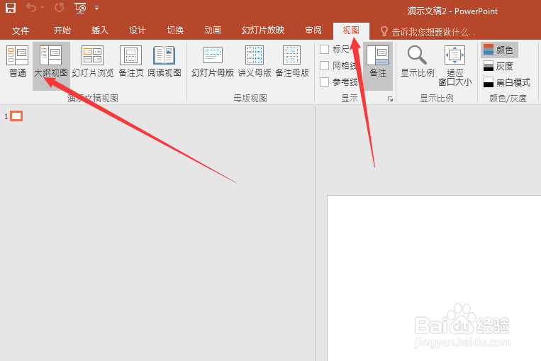Open the 文件 menu tab
The height and width of the screenshot is (361, 541).
pyautogui.click(x=21, y=30)
